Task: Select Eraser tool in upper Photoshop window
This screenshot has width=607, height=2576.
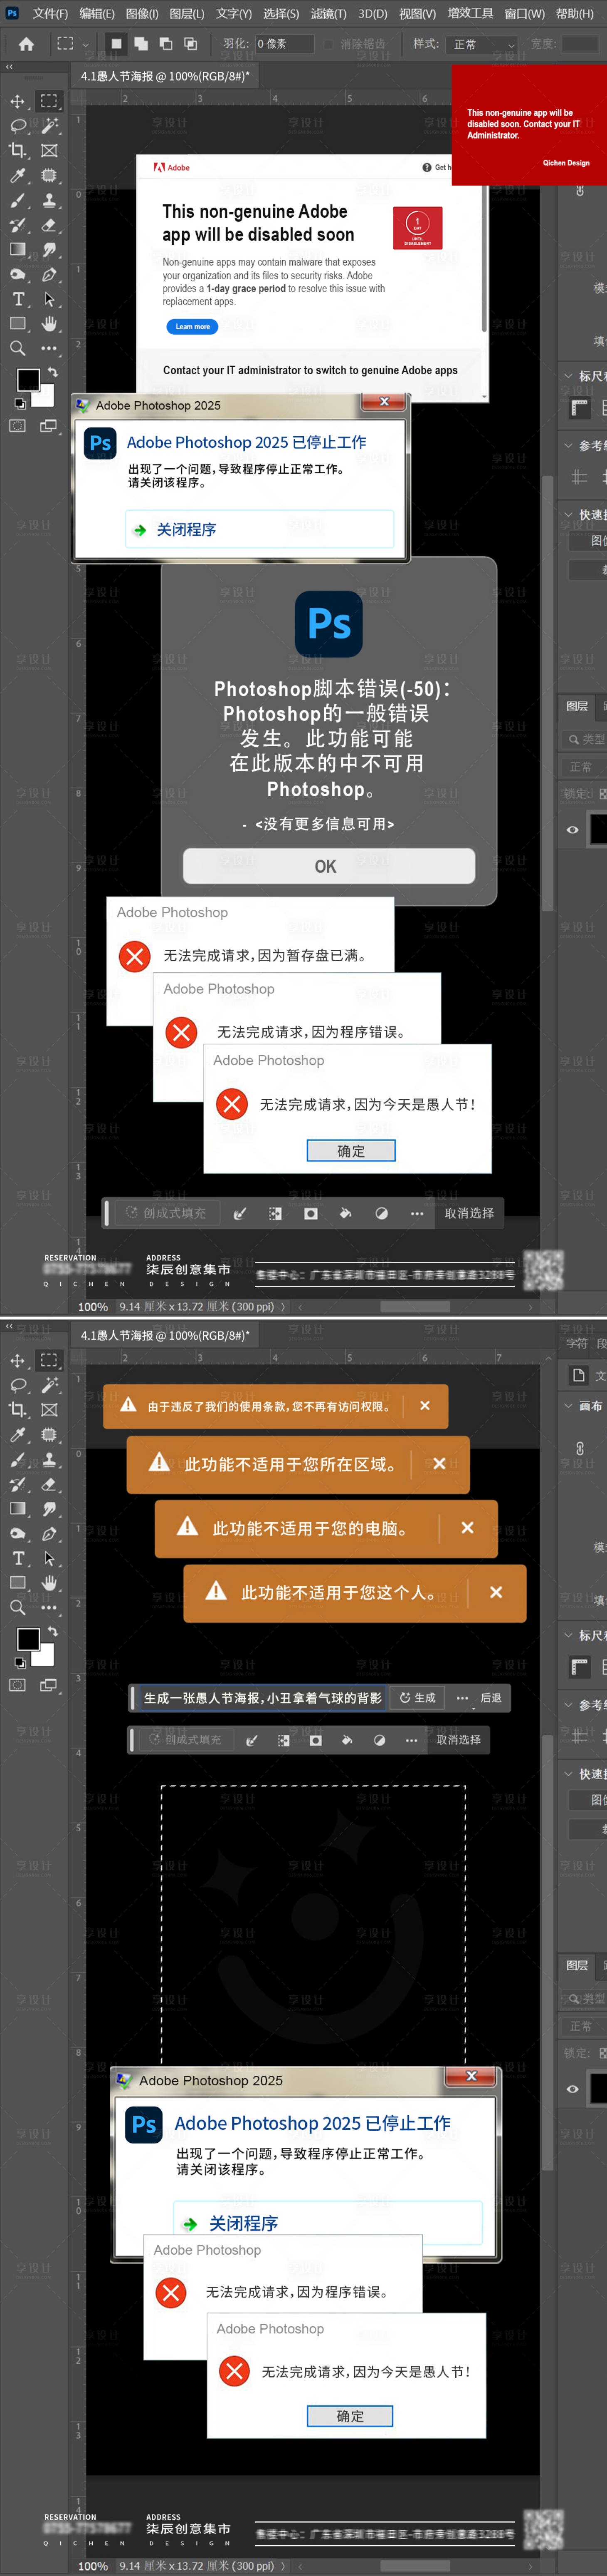Action: pos(49,225)
